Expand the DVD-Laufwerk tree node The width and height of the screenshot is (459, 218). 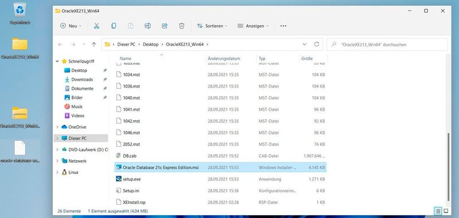pyautogui.click(x=57, y=149)
